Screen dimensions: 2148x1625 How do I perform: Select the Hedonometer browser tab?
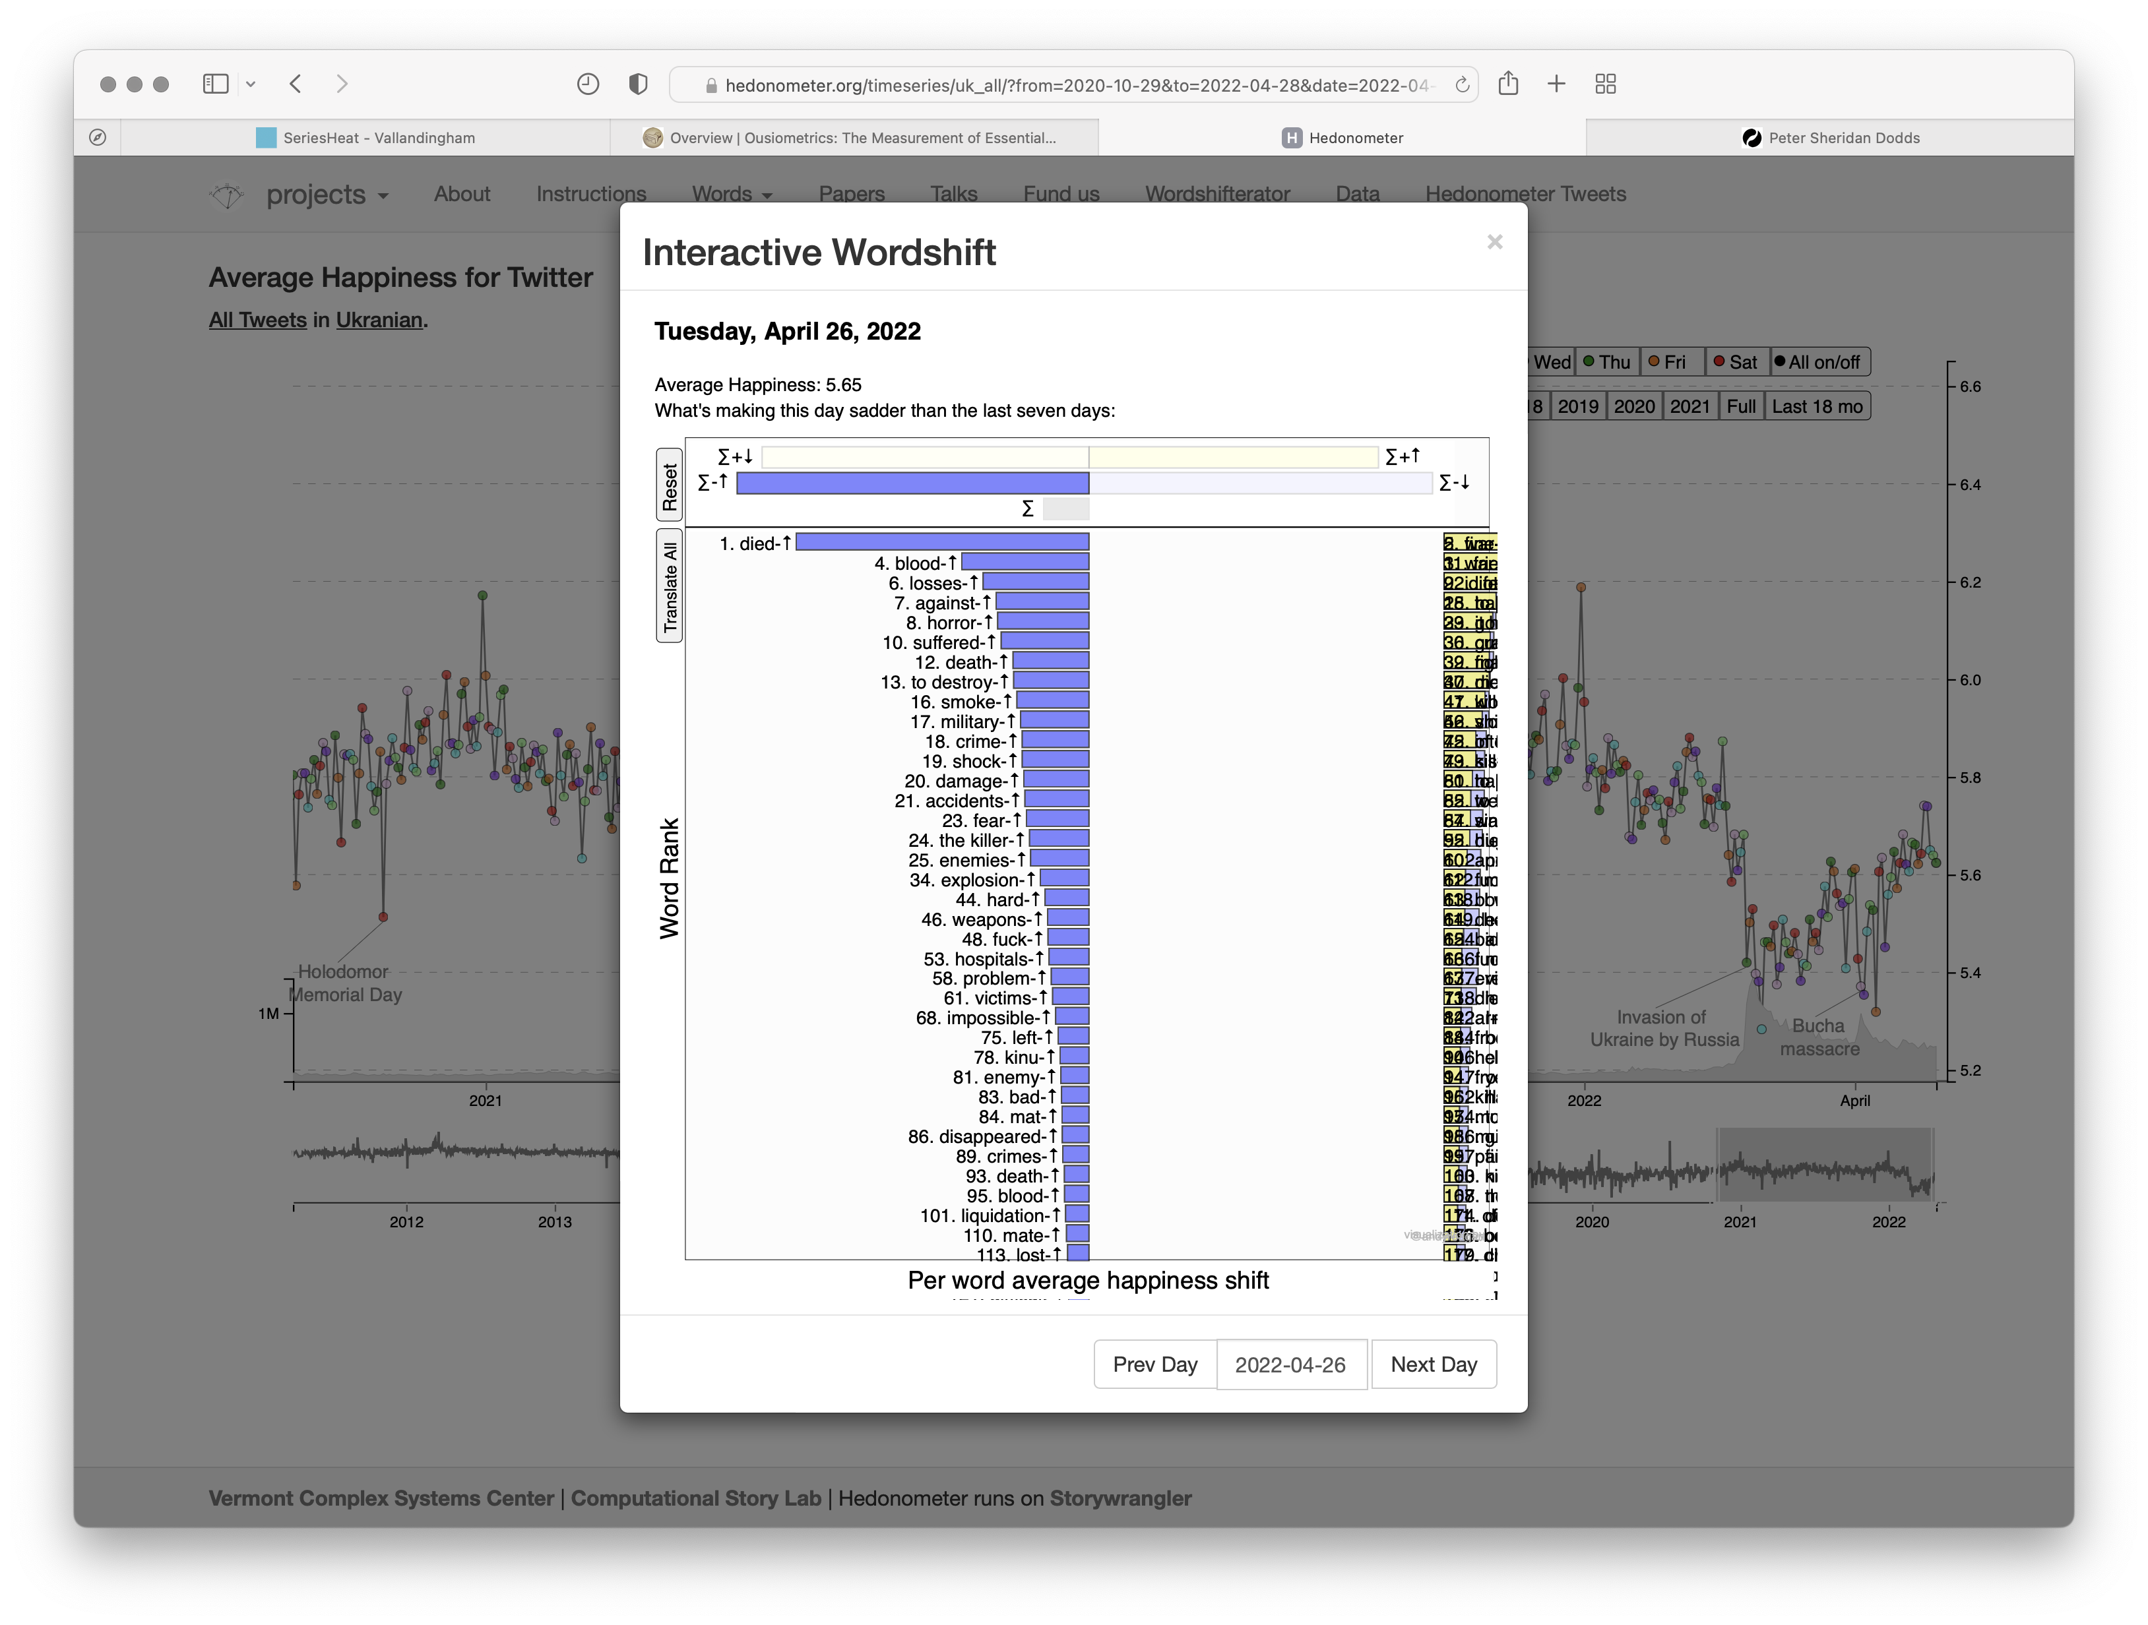click(x=1342, y=138)
